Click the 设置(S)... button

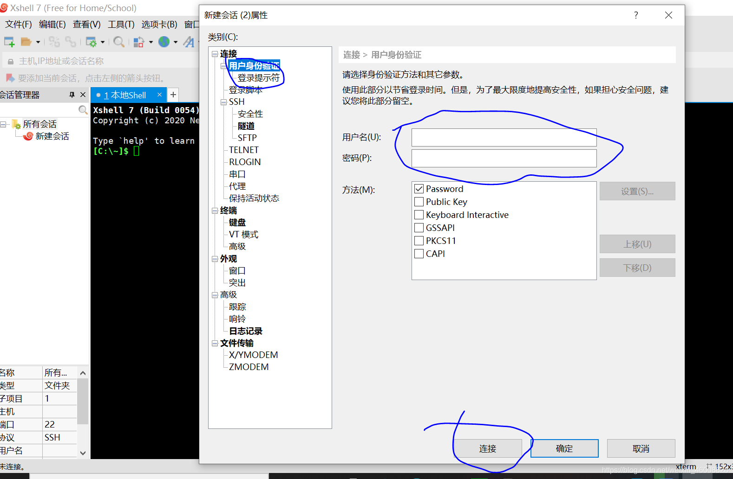pyautogui.click(x=637, y=191)
